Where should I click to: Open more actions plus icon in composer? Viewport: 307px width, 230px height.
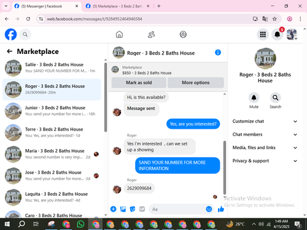[113, 209]
